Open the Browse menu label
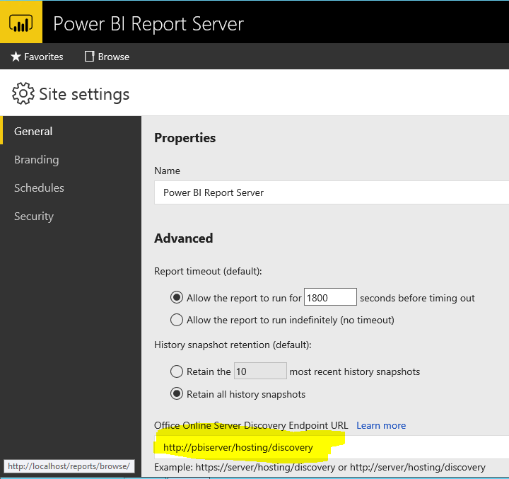 [x=114, y=57]
